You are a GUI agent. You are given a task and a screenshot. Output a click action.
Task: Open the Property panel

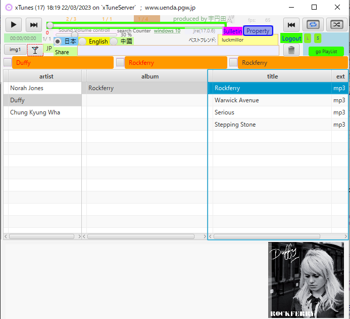coord(258,31)
